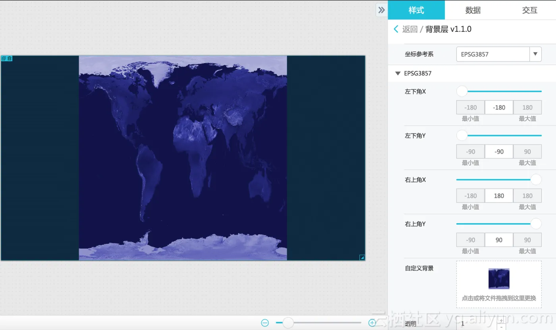Open the 数据 tab
The image size is (556, 330).
[473, 10]
